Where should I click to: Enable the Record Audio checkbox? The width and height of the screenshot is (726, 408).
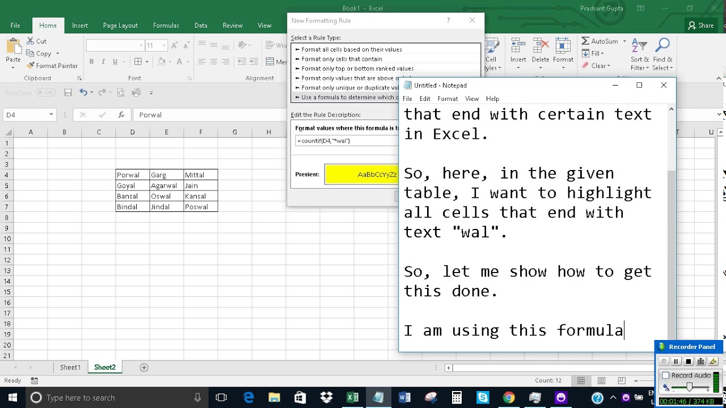666,375
